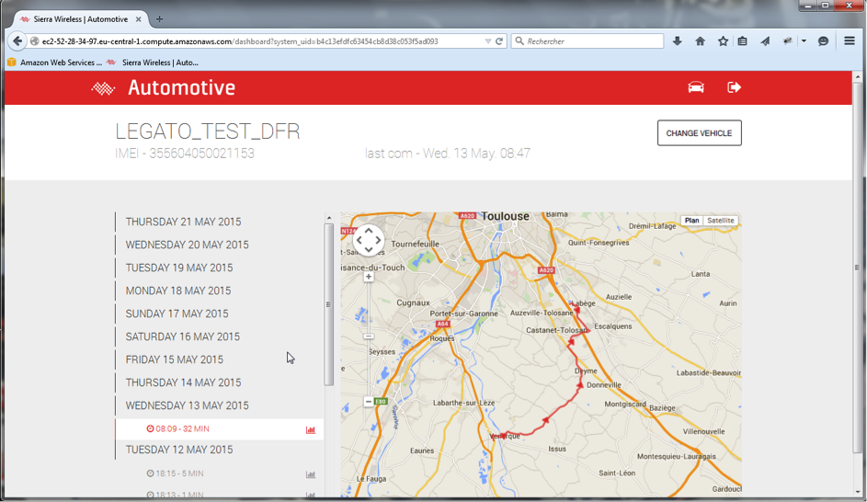Click the LEGATO_TEST_DFR vehicle name
Screen dimensions: 867x502
[x=208, y=131]
